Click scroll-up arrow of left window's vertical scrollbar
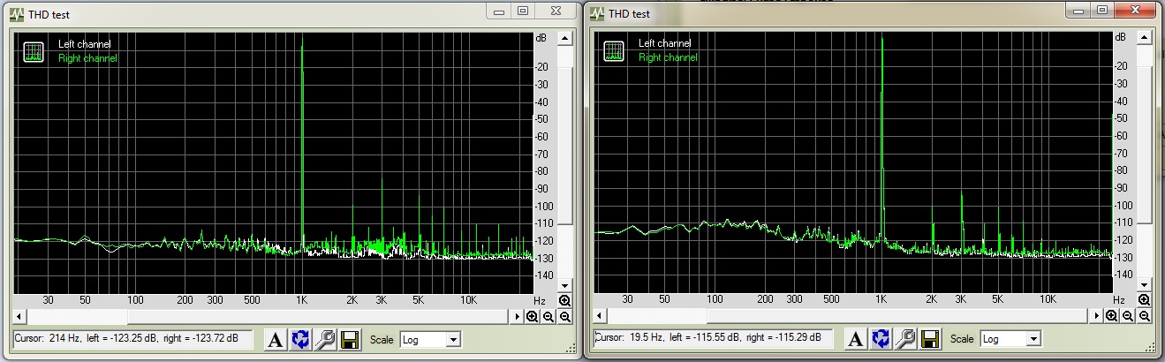 (x=564, y=38)
